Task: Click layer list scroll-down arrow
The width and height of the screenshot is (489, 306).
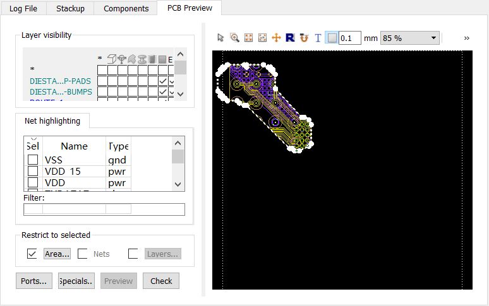Action: click(x=180, y=94)
